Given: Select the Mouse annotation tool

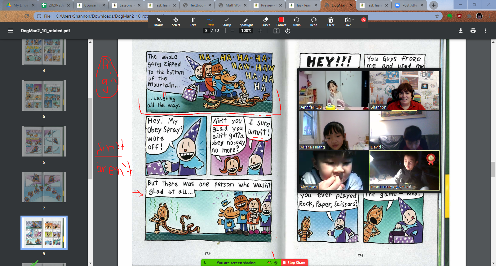Looking at the screenshot, I should coord(159,22).
